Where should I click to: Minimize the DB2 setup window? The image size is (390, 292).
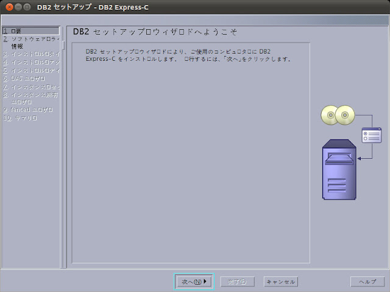[x=18, y=7]
